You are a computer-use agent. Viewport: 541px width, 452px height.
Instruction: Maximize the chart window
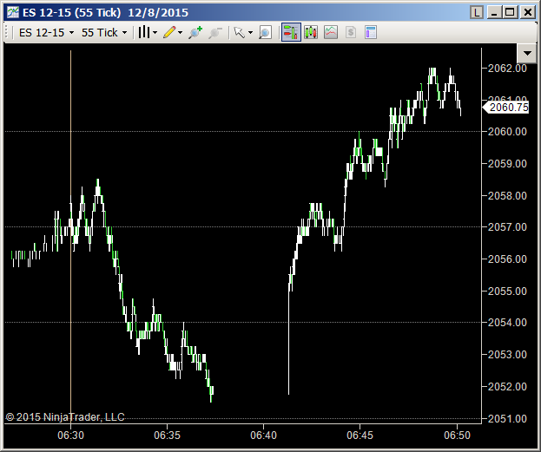[510, 13]
